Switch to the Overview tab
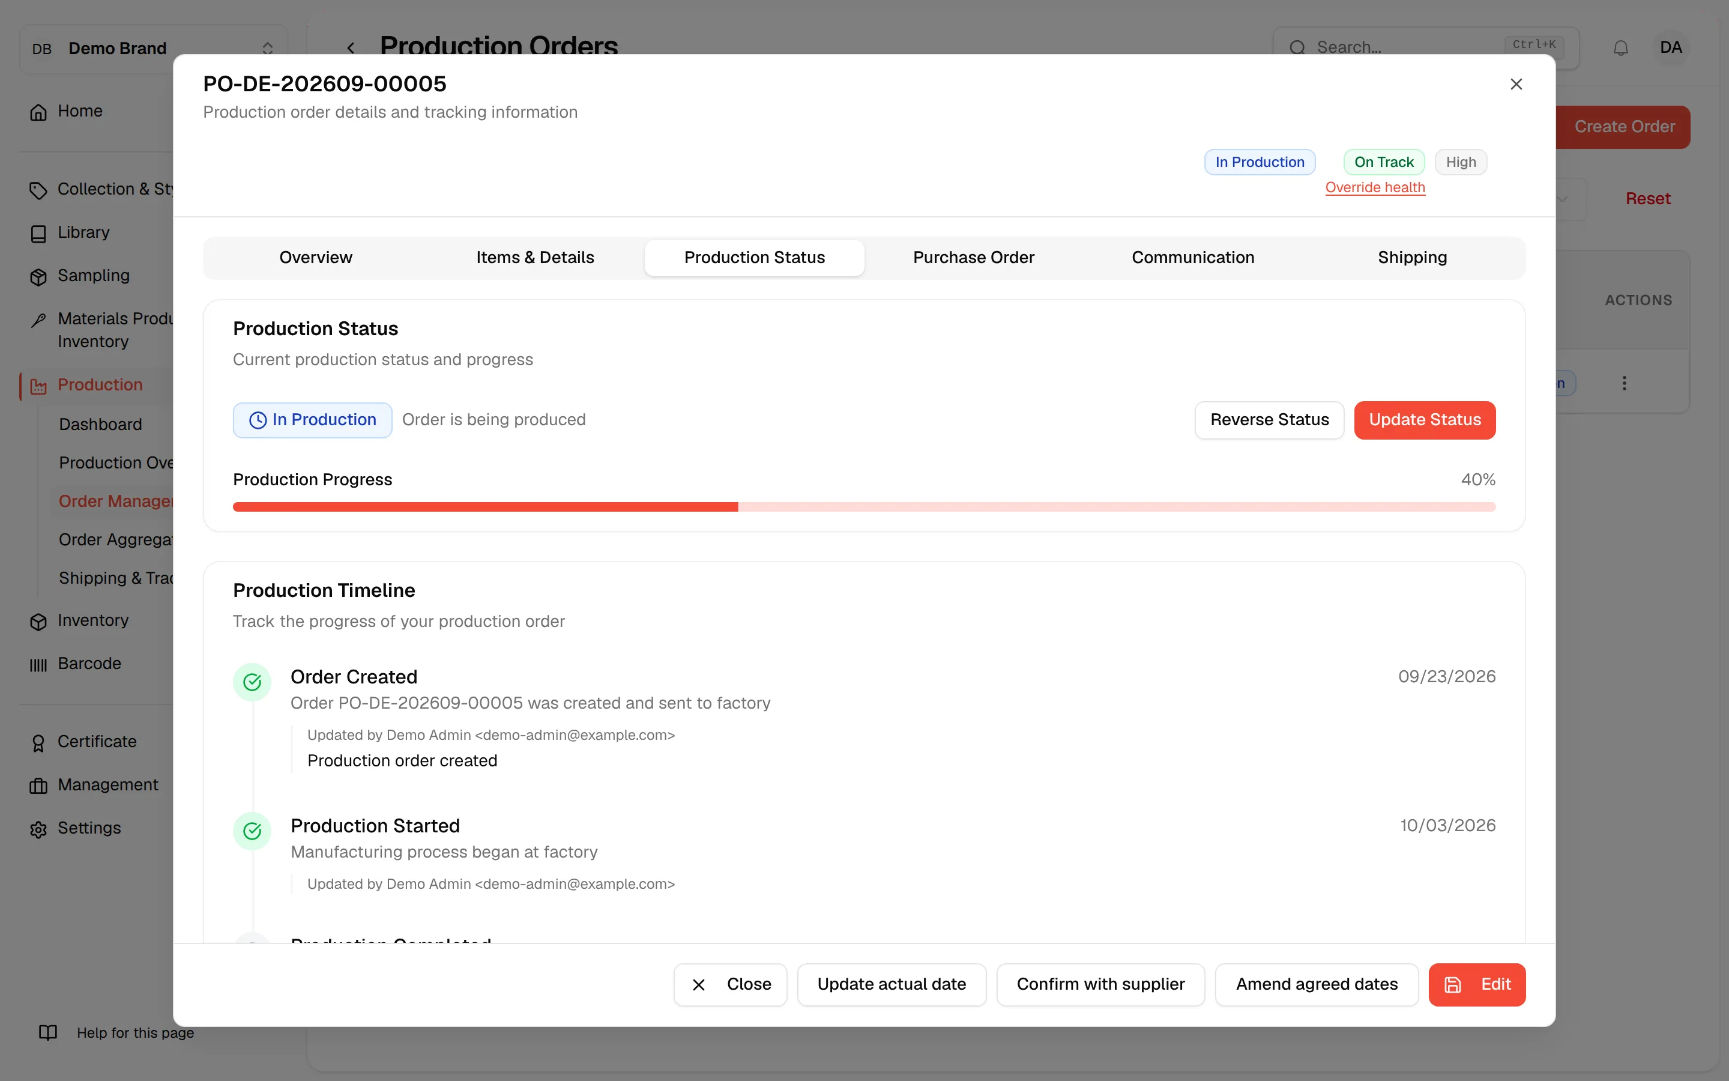 point(316,258)
